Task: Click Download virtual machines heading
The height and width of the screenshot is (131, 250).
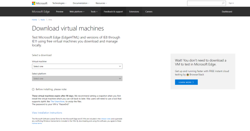Action: pos(68,28)
